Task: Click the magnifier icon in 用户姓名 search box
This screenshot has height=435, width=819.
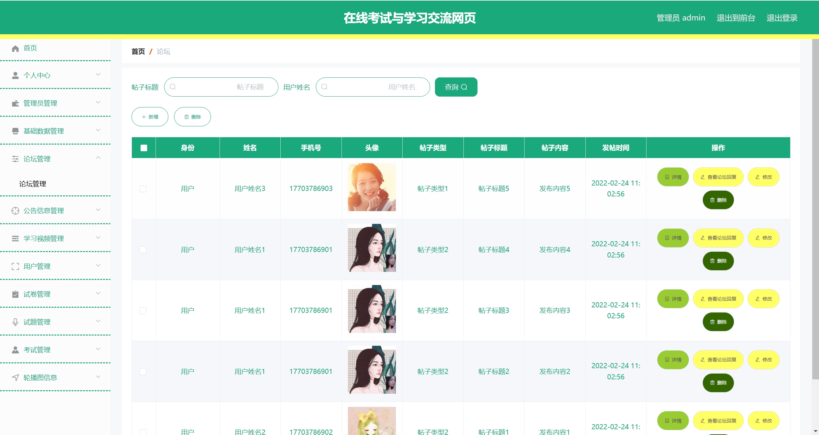Action: pos(324,87)
